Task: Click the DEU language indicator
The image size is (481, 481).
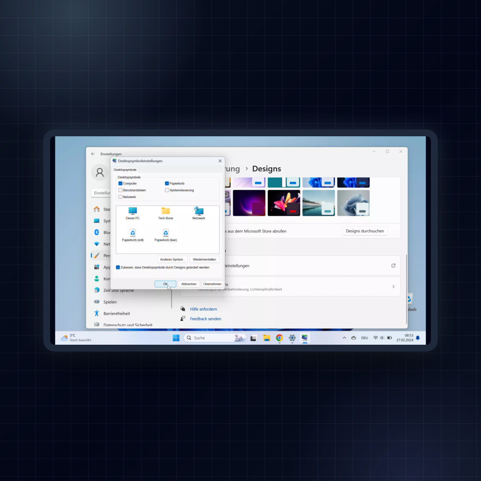Action: point(364,338)
